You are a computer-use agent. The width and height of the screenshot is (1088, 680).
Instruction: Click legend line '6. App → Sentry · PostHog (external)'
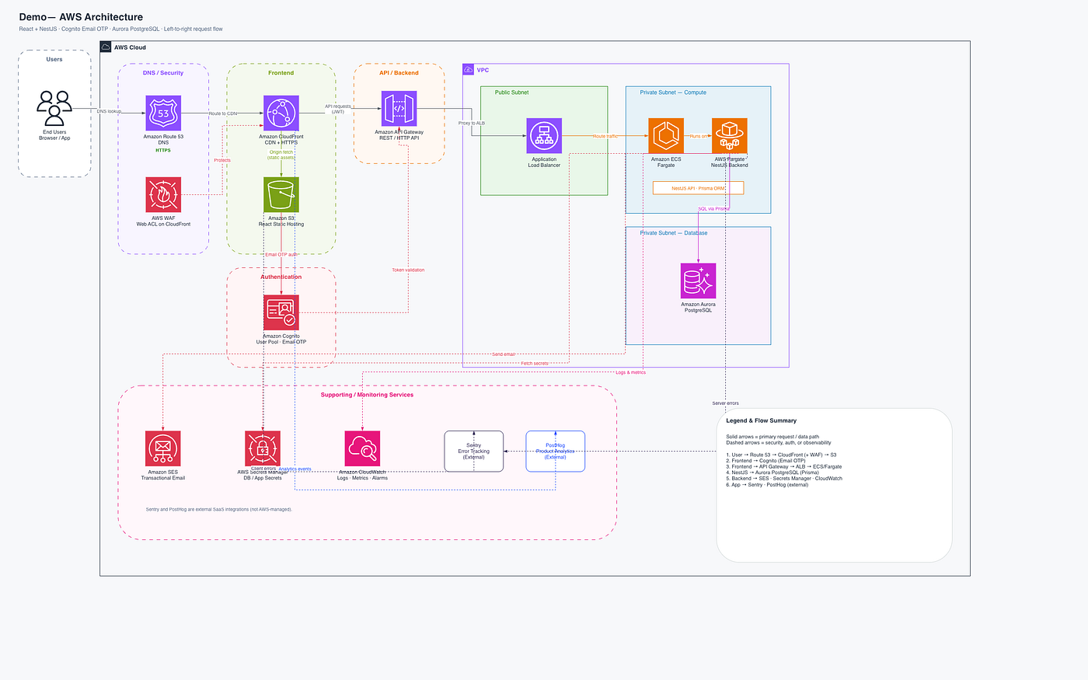click(x=767, y=484)
